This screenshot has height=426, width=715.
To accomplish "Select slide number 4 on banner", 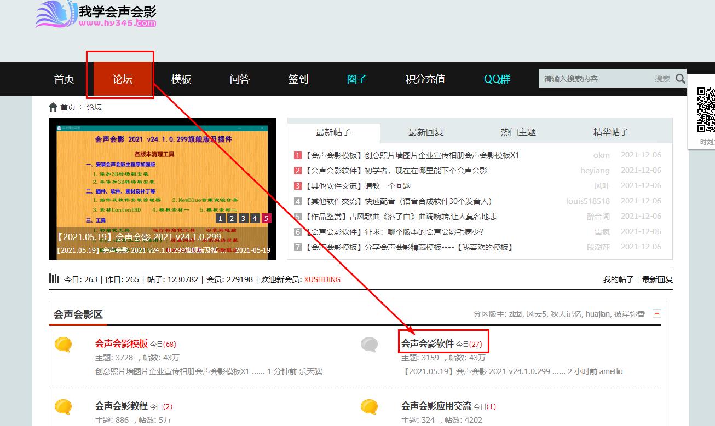I will (x=255, y=218).
